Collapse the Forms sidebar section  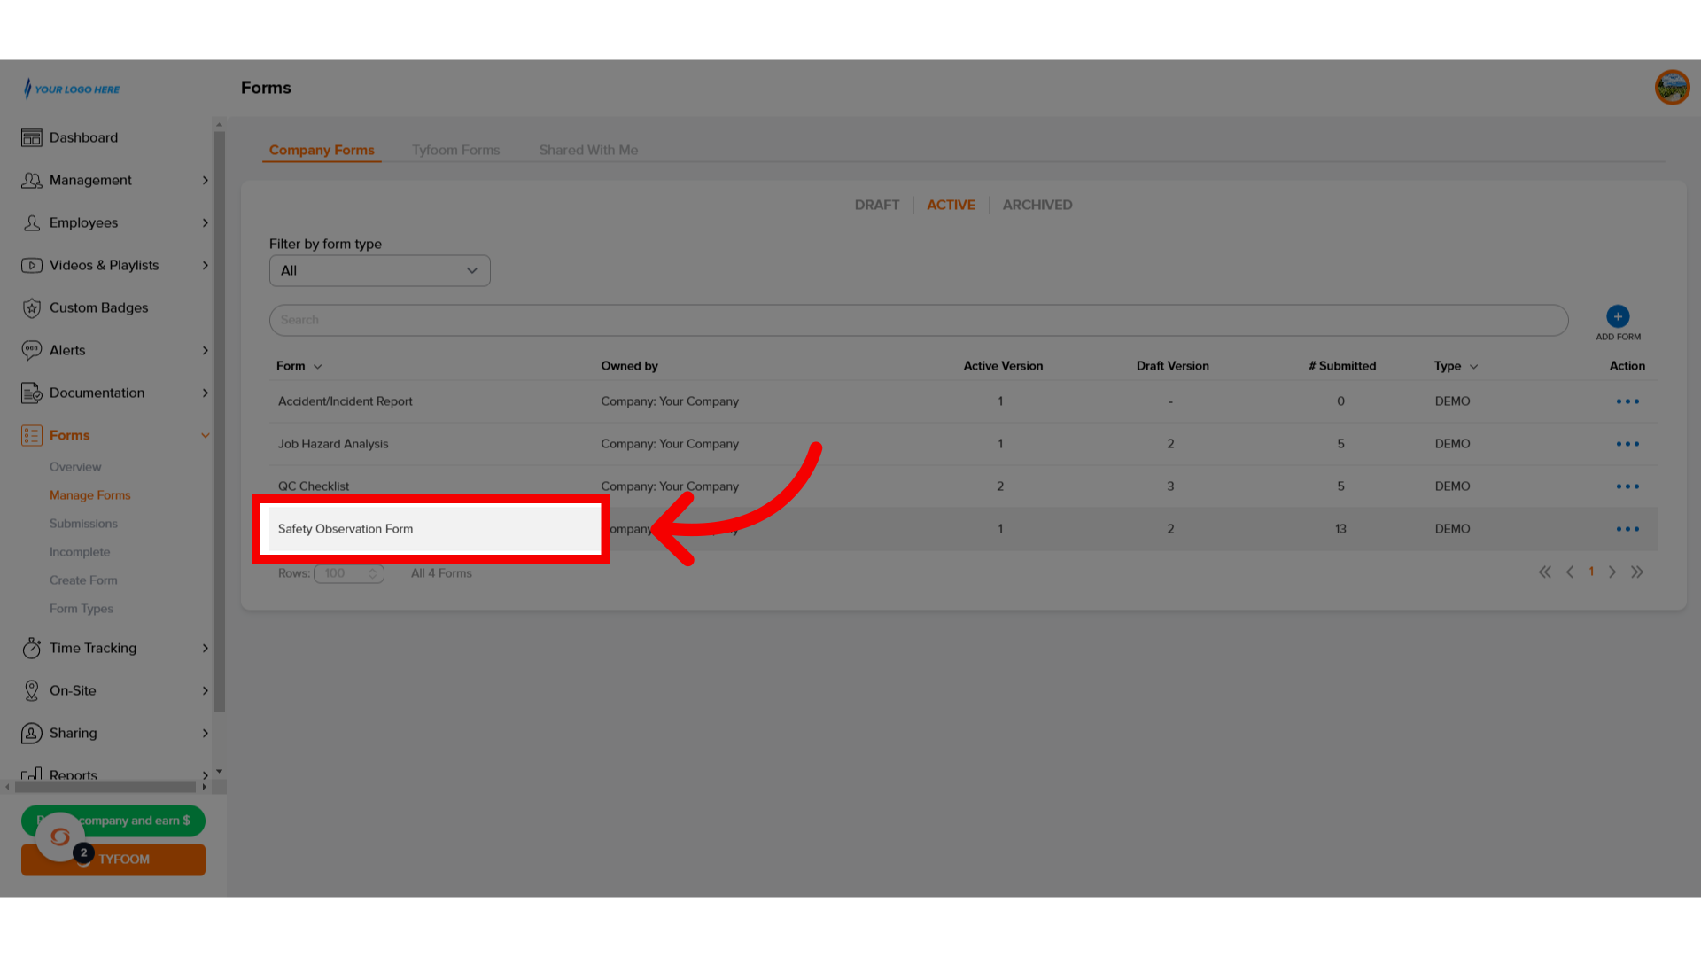coord(206,435)
